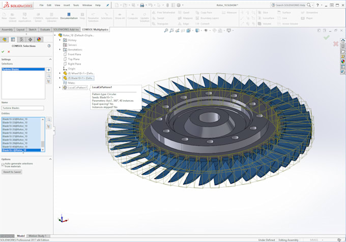Click in the selection Name input field
Viewport: 346px width, 242px height.
[23, 108]
